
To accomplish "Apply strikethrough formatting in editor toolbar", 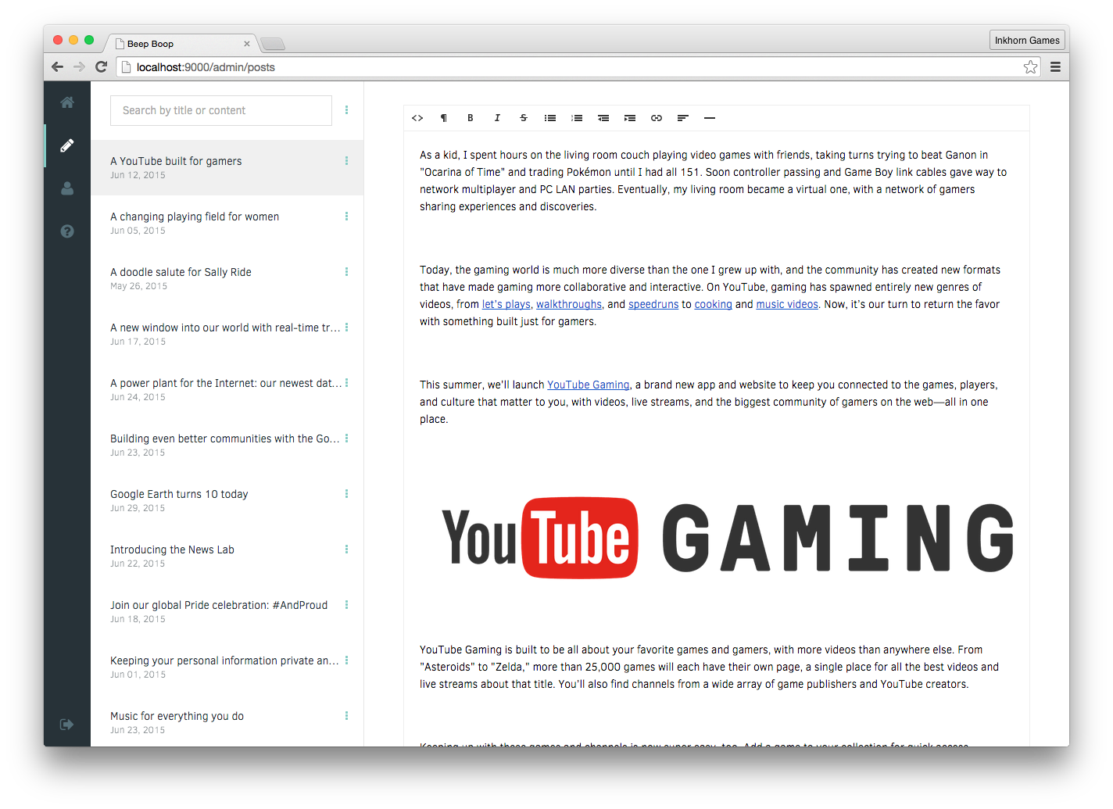I will pyautogui.click(x=524, y=118).
